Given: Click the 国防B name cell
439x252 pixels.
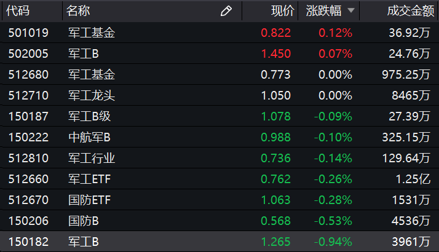Looking at the screenshot, I should pos(84,221).
